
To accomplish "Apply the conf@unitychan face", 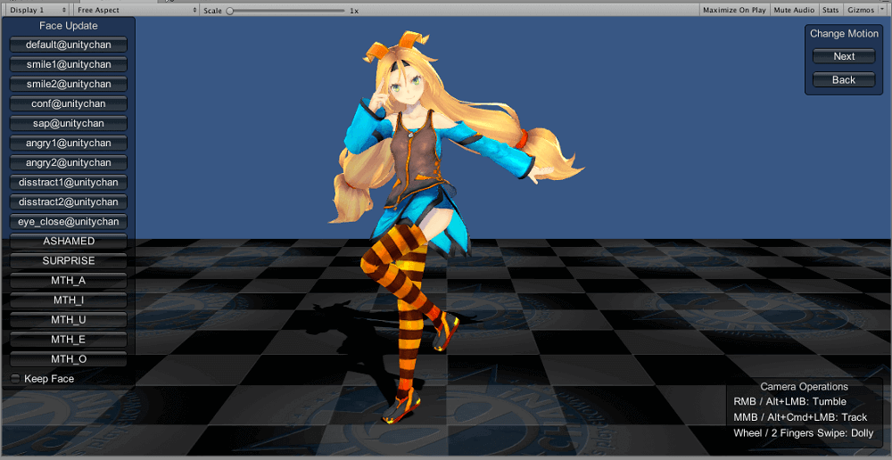I will pos(69,104).
